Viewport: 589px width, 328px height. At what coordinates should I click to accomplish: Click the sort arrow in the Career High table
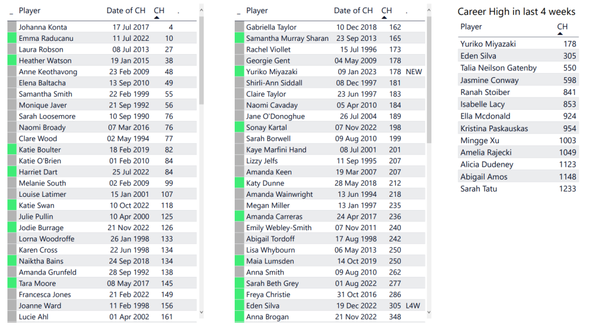coord(561,34)
